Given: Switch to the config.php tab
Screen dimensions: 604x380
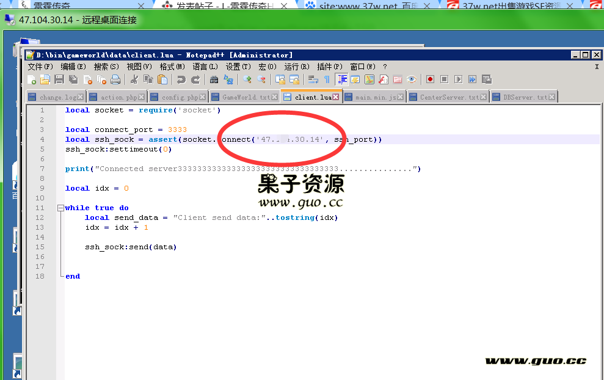Looking at the screenshot, I should click(x=180, y=97).
